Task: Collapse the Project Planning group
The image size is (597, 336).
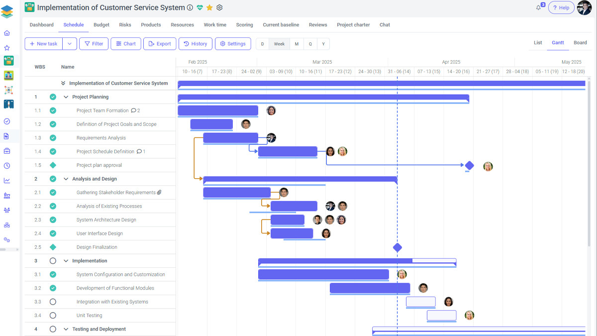Action: click(66, 97)
